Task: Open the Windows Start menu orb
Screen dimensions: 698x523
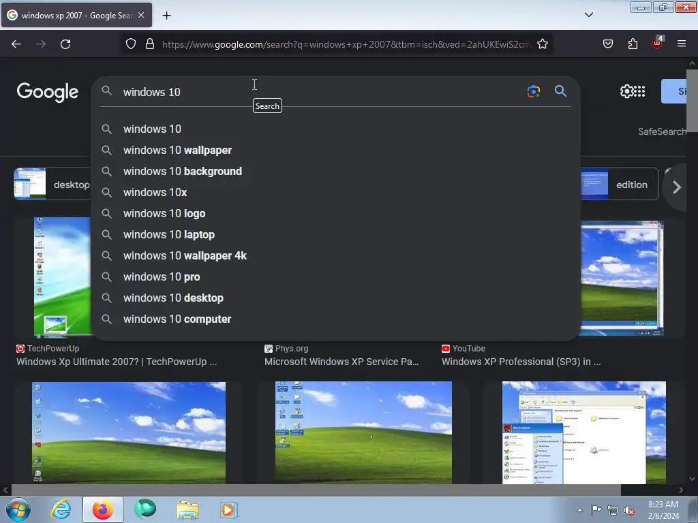Action: [x=18, y=509]
